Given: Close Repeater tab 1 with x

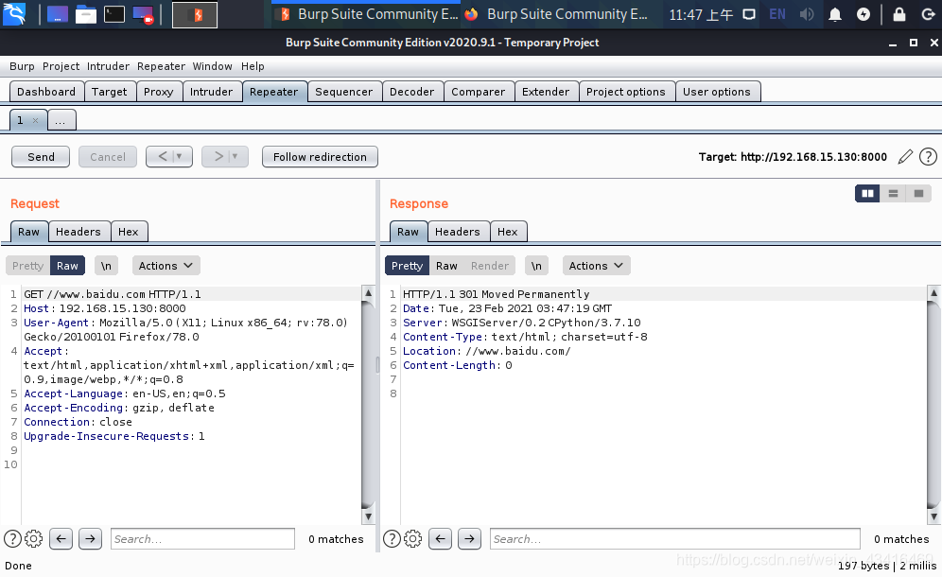Looking at the screenshot, I should point(35,121).
